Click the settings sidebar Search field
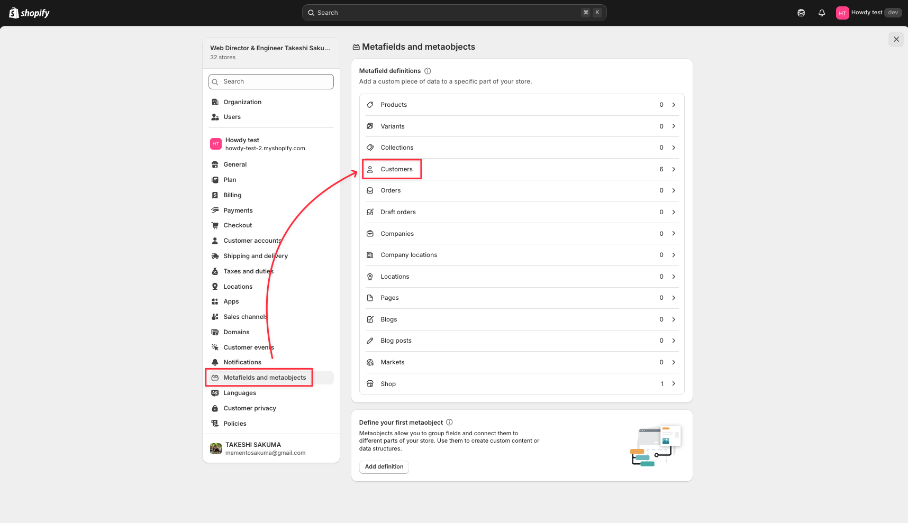Viewport: 908px width, 523px height. click(x=271, y=81)
